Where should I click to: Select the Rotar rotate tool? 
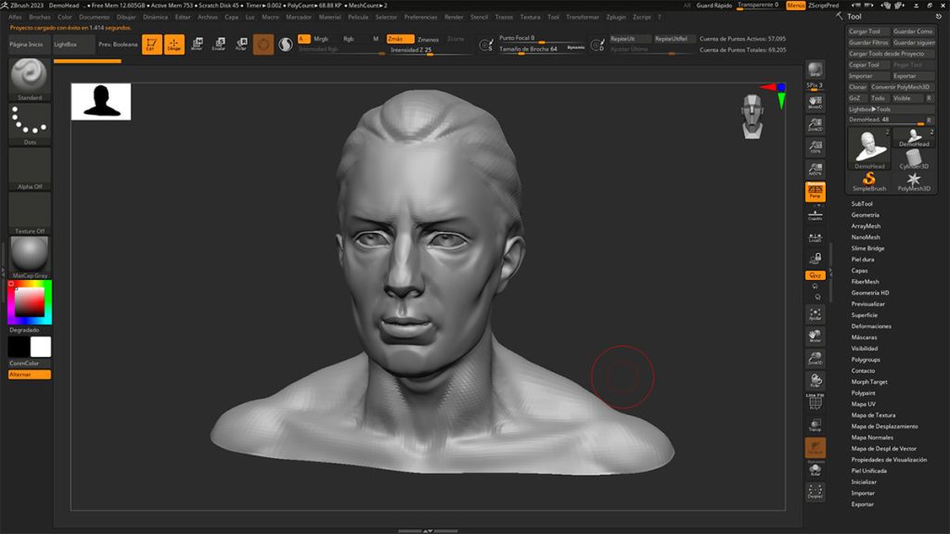(x=241, y=44)
